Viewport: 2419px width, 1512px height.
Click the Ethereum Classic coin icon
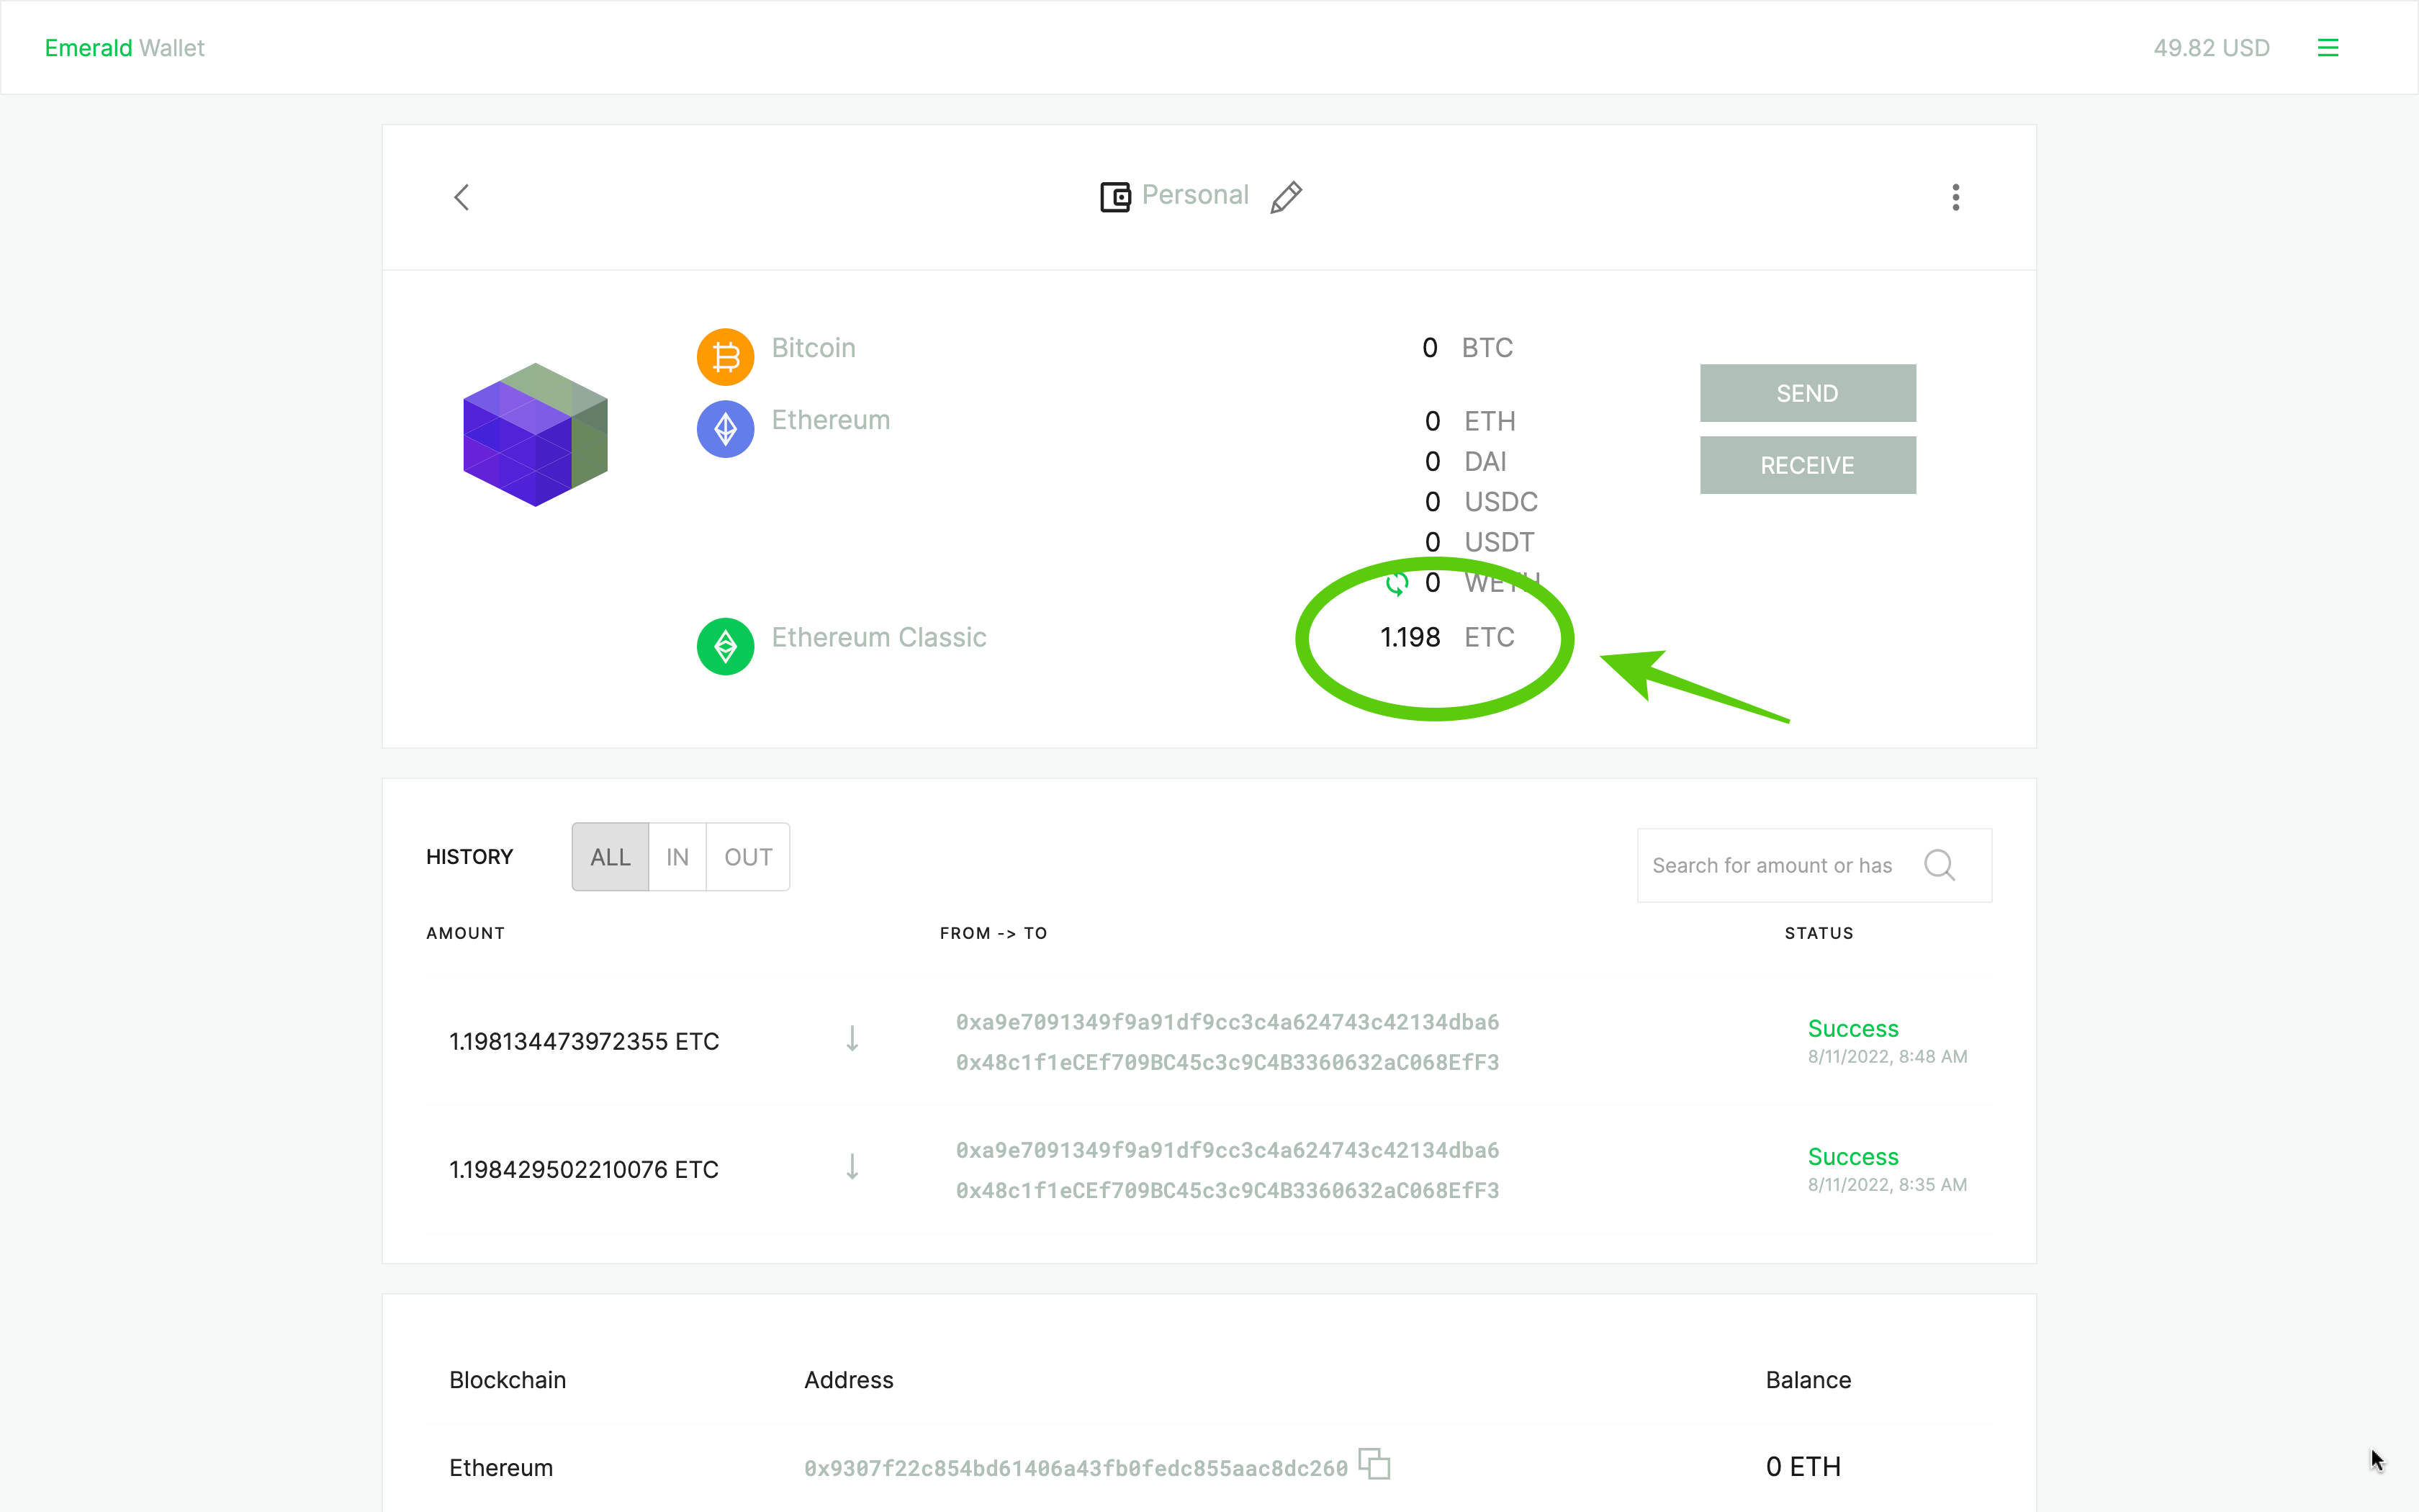point(725,646)
